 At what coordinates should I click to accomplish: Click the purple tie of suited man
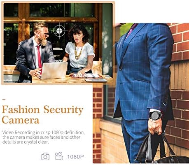(132, 30)
